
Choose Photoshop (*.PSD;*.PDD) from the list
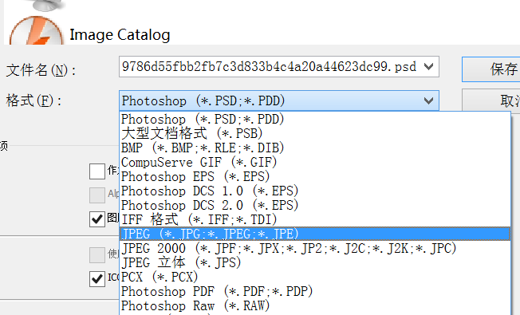[x=315, y=119]
